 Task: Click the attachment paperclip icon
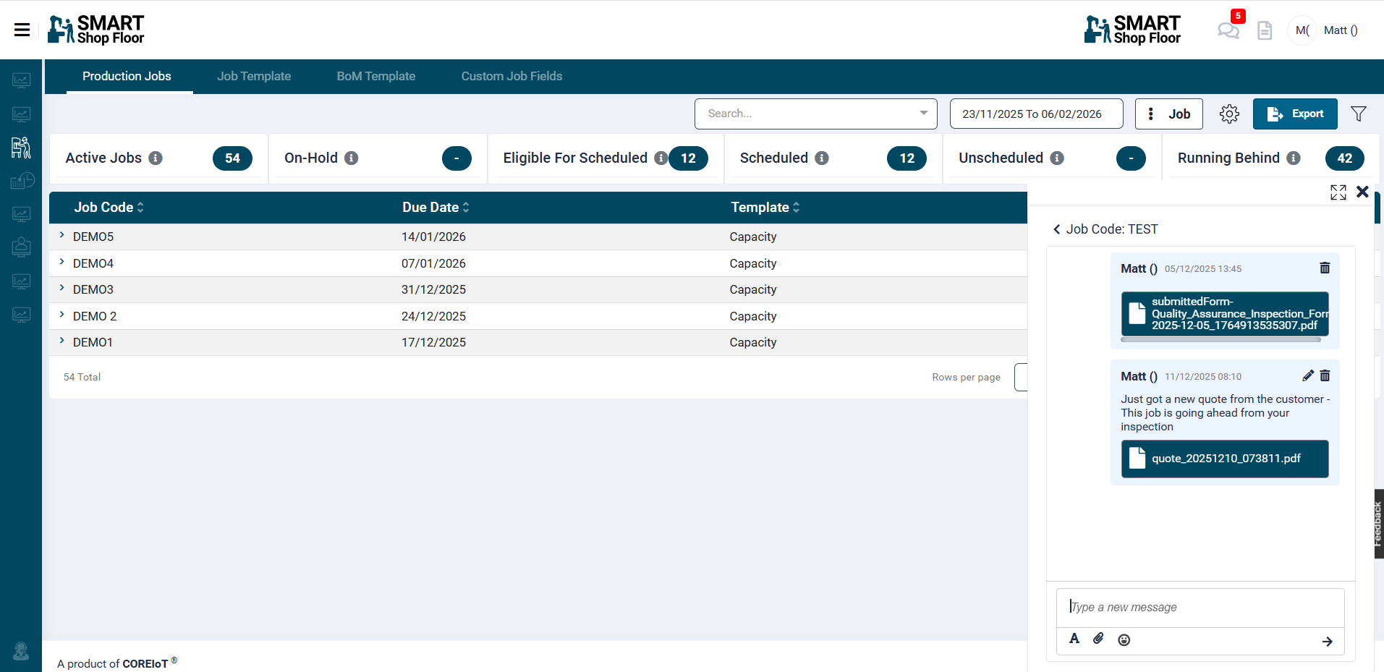1098,639
